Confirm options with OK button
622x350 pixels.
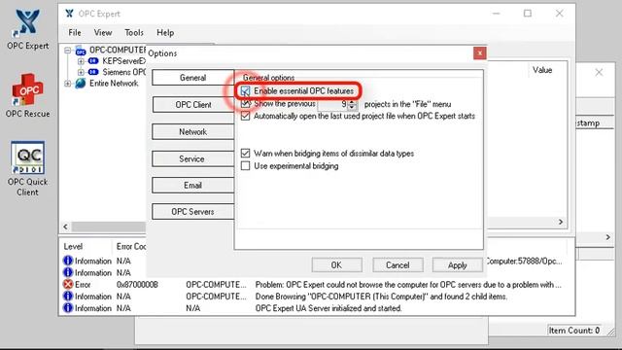click(x=336, y=265)
